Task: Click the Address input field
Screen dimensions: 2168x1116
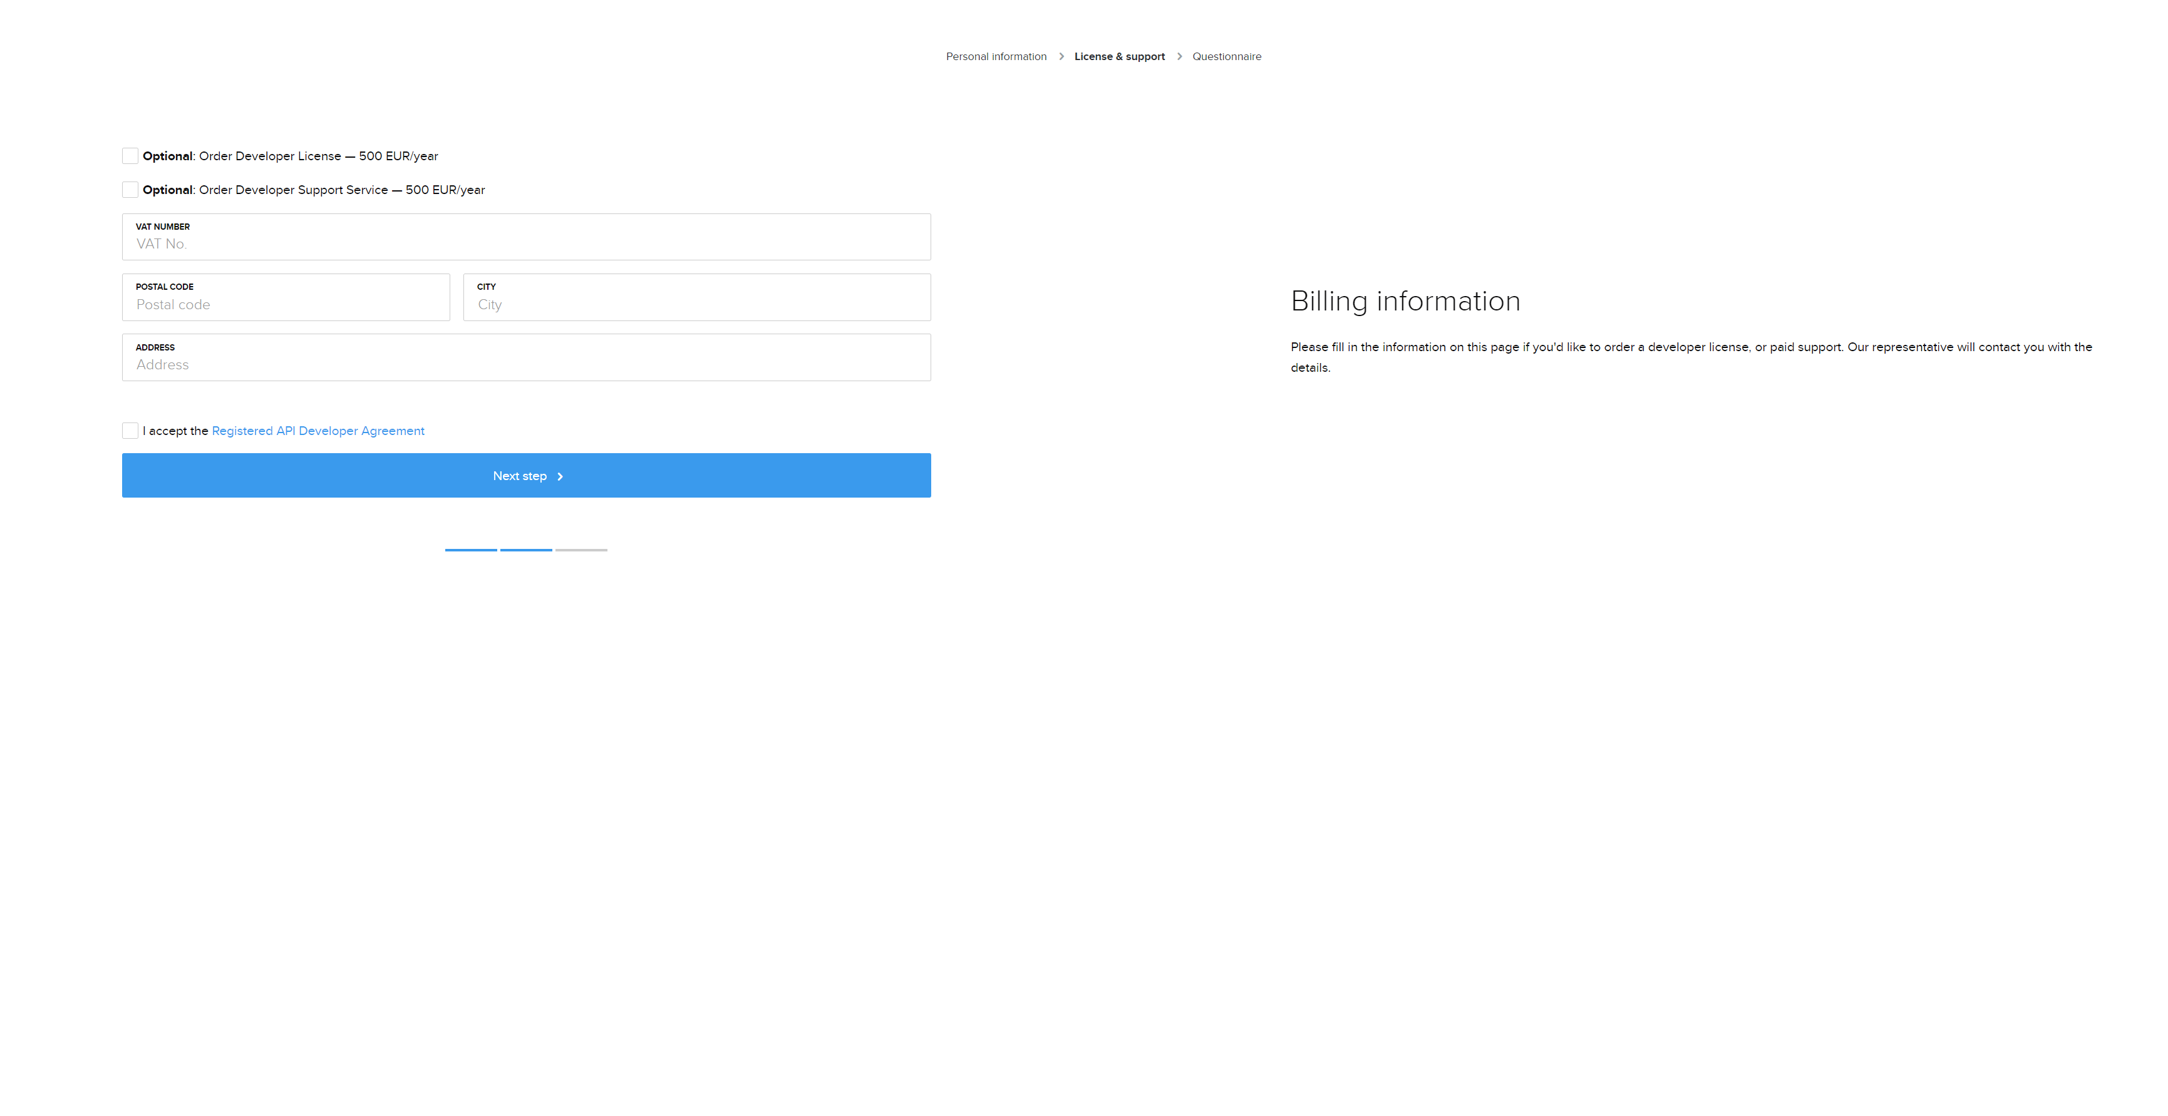Action: click(x=526, y=357)
